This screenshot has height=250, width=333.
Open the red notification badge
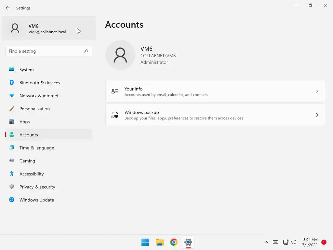[324, 242]
